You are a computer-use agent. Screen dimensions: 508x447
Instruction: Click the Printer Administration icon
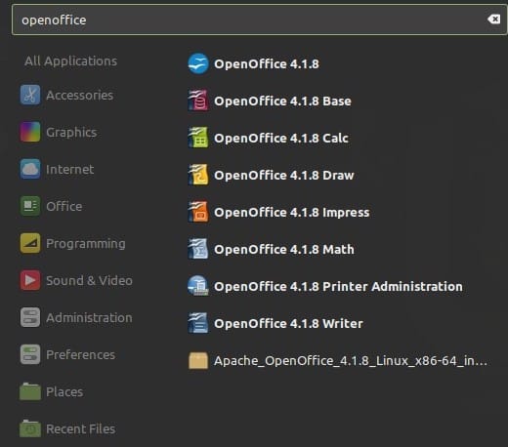click(198, 286)
